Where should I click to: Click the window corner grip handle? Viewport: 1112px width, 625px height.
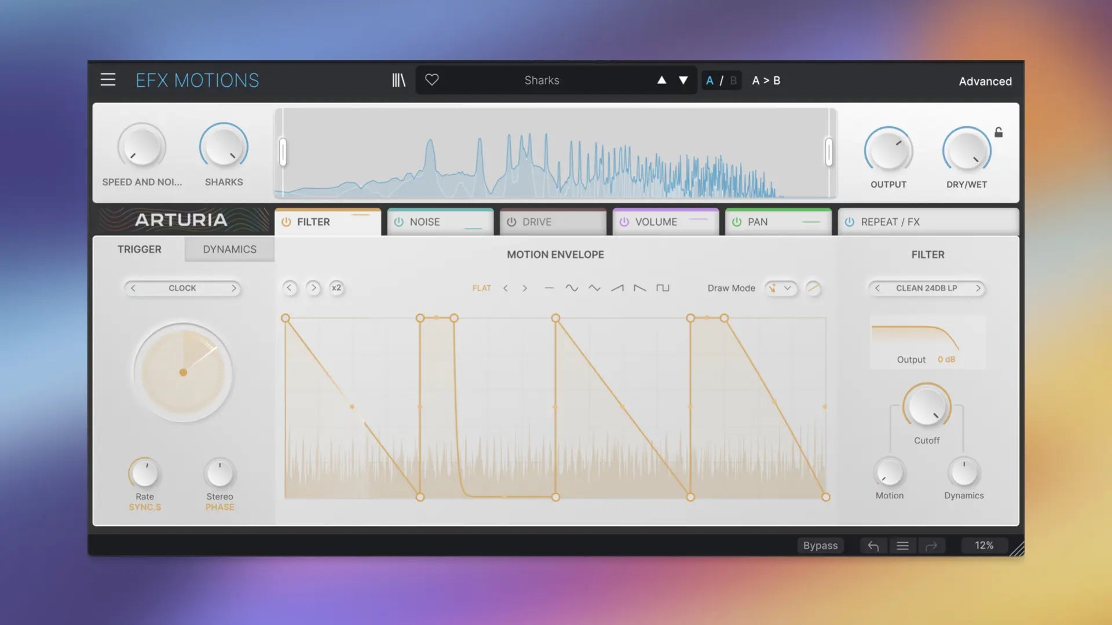point(1016,549)
